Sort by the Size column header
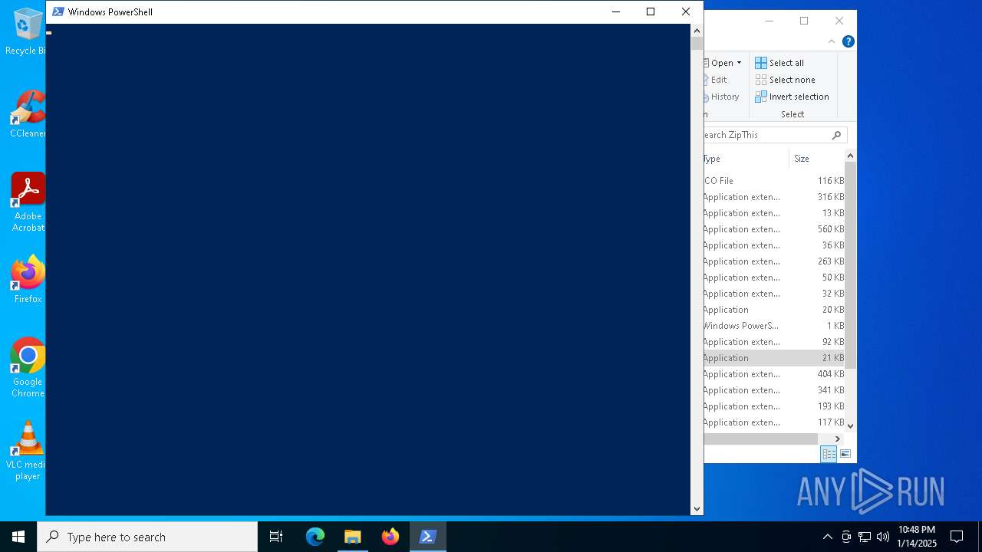982x552 pixels. (817, 159)
